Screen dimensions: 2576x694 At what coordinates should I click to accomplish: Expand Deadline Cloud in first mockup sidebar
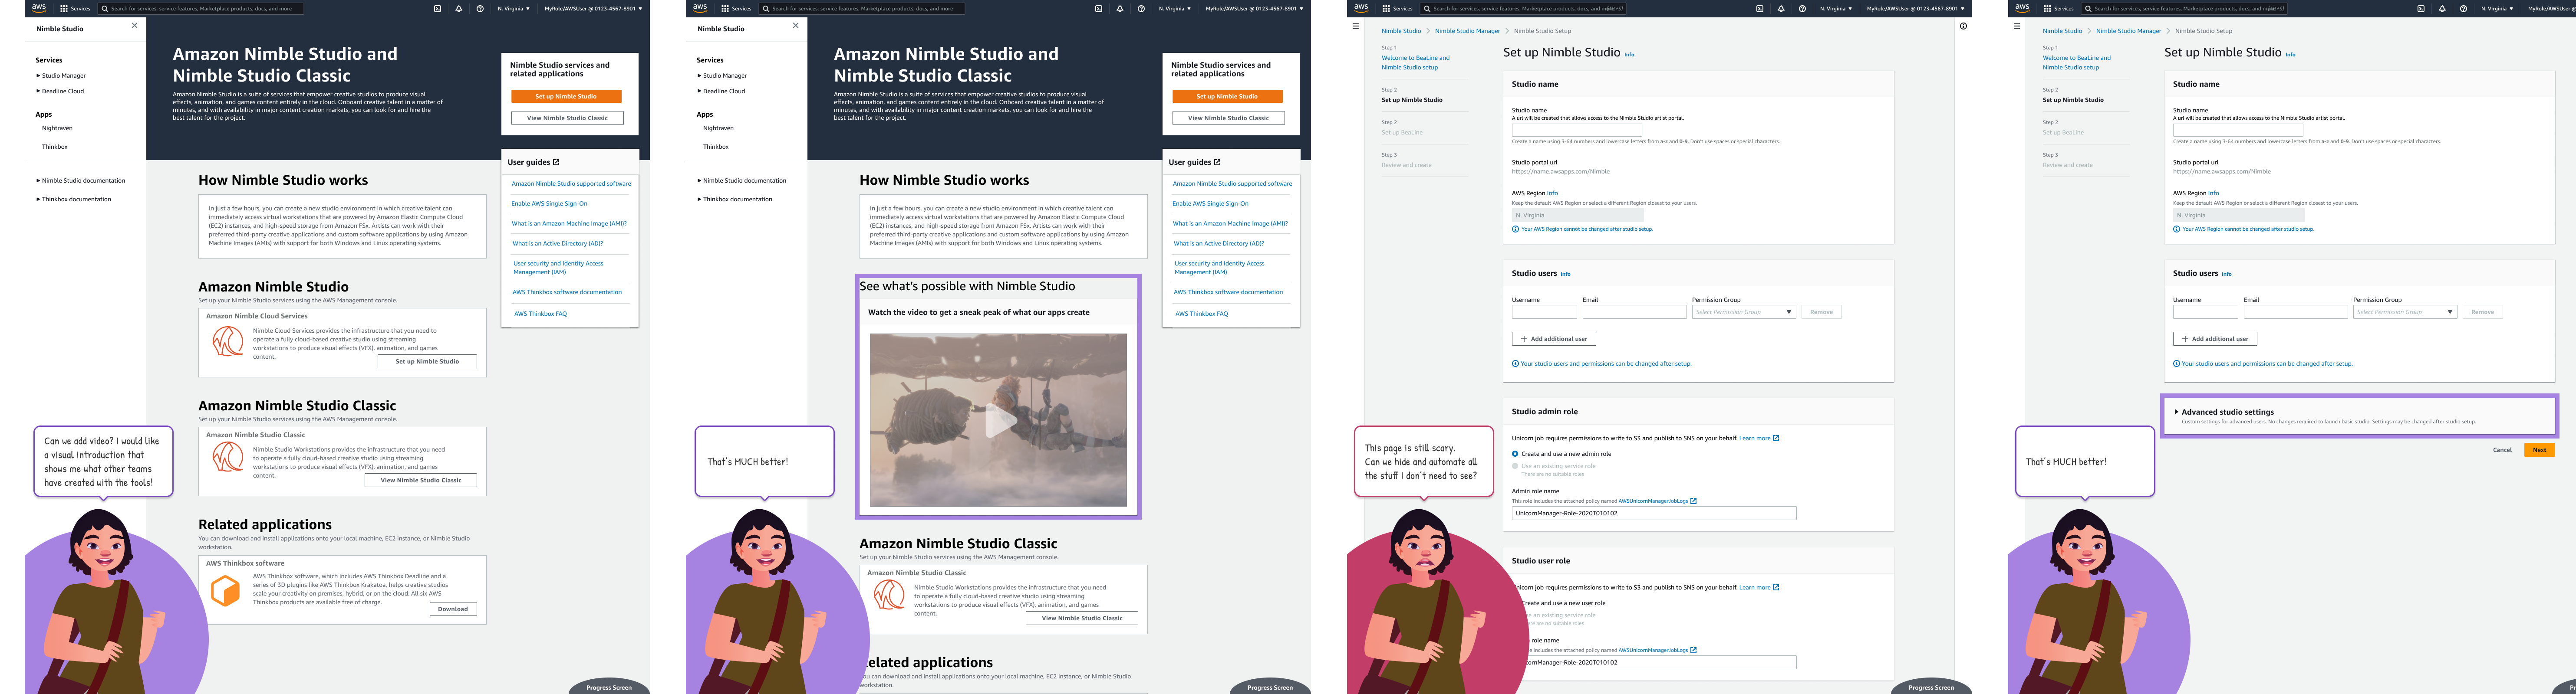[x=62, y=91]
